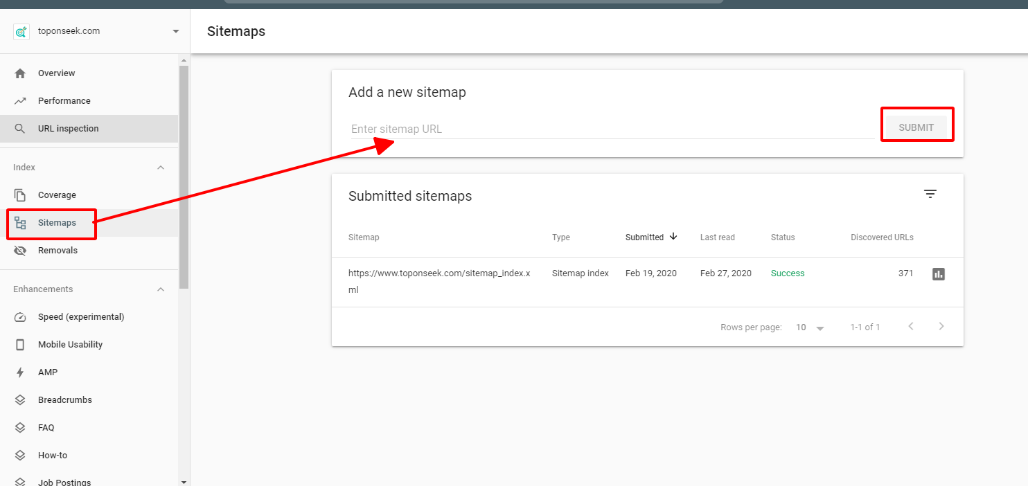This screenshot has height=486, width=1028.
Task: Collapse the Index section
Action: 161,168
